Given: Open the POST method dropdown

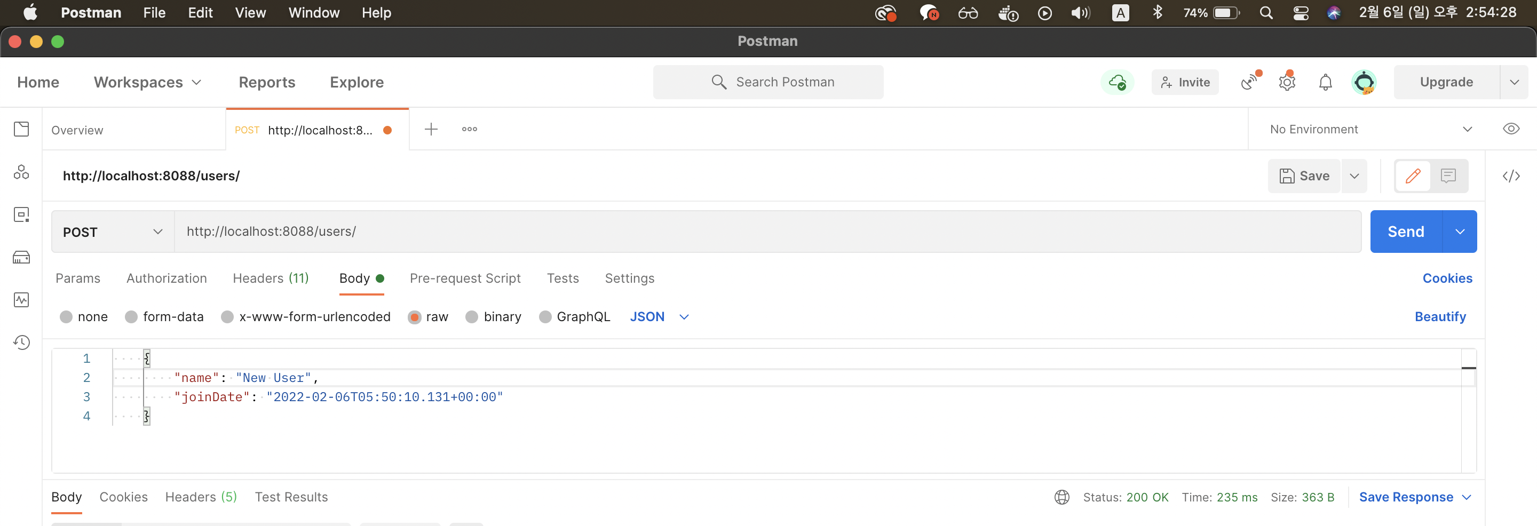Looking at the screenshot, I should pos(113,232).
